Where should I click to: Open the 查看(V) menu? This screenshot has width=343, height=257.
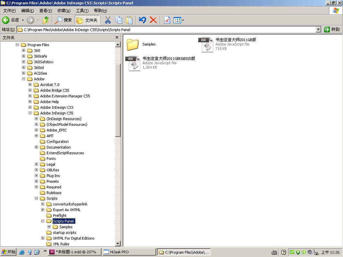pos(45,11)
